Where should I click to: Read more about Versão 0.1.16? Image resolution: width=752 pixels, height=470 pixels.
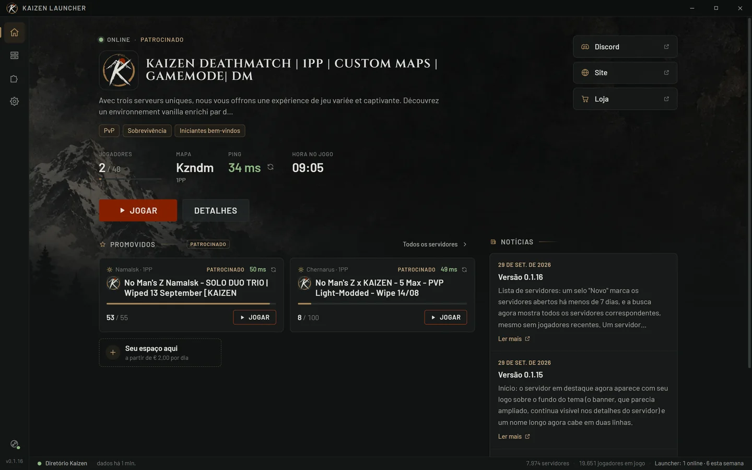point(514,339)
